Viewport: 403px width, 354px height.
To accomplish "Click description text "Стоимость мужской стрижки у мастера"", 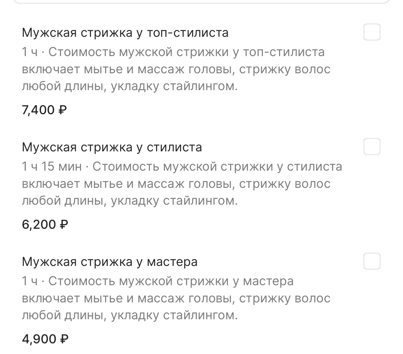I will pyautogui.click(x=171, y=281).
